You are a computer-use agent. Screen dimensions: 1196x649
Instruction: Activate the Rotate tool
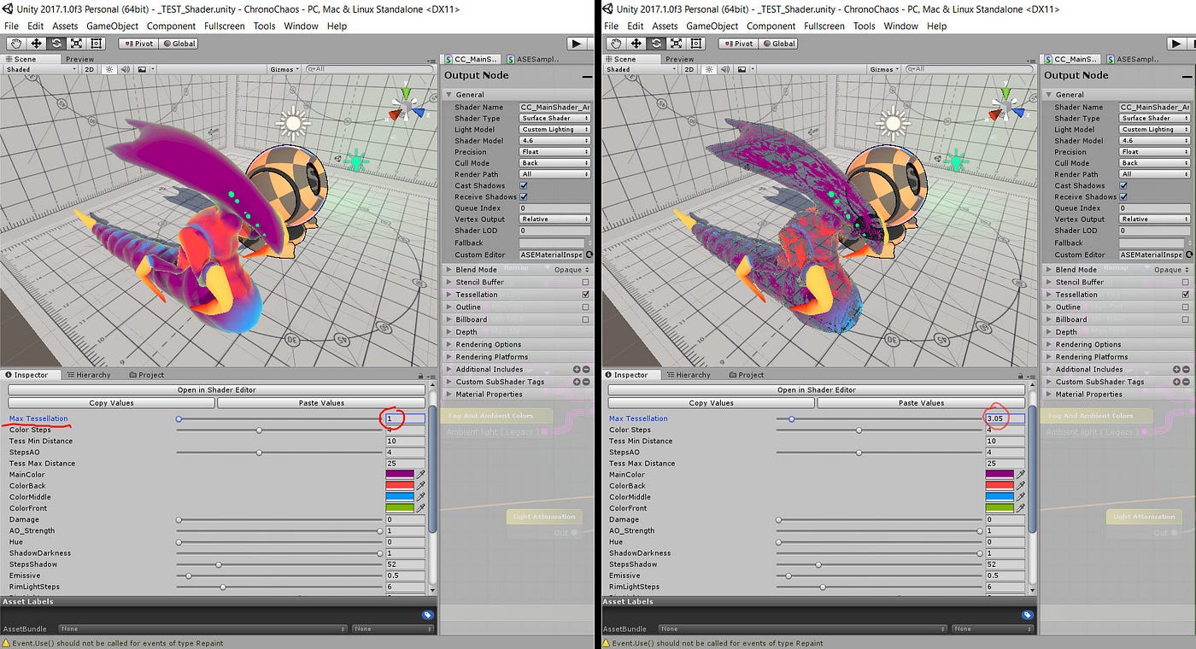click(56, 43)
